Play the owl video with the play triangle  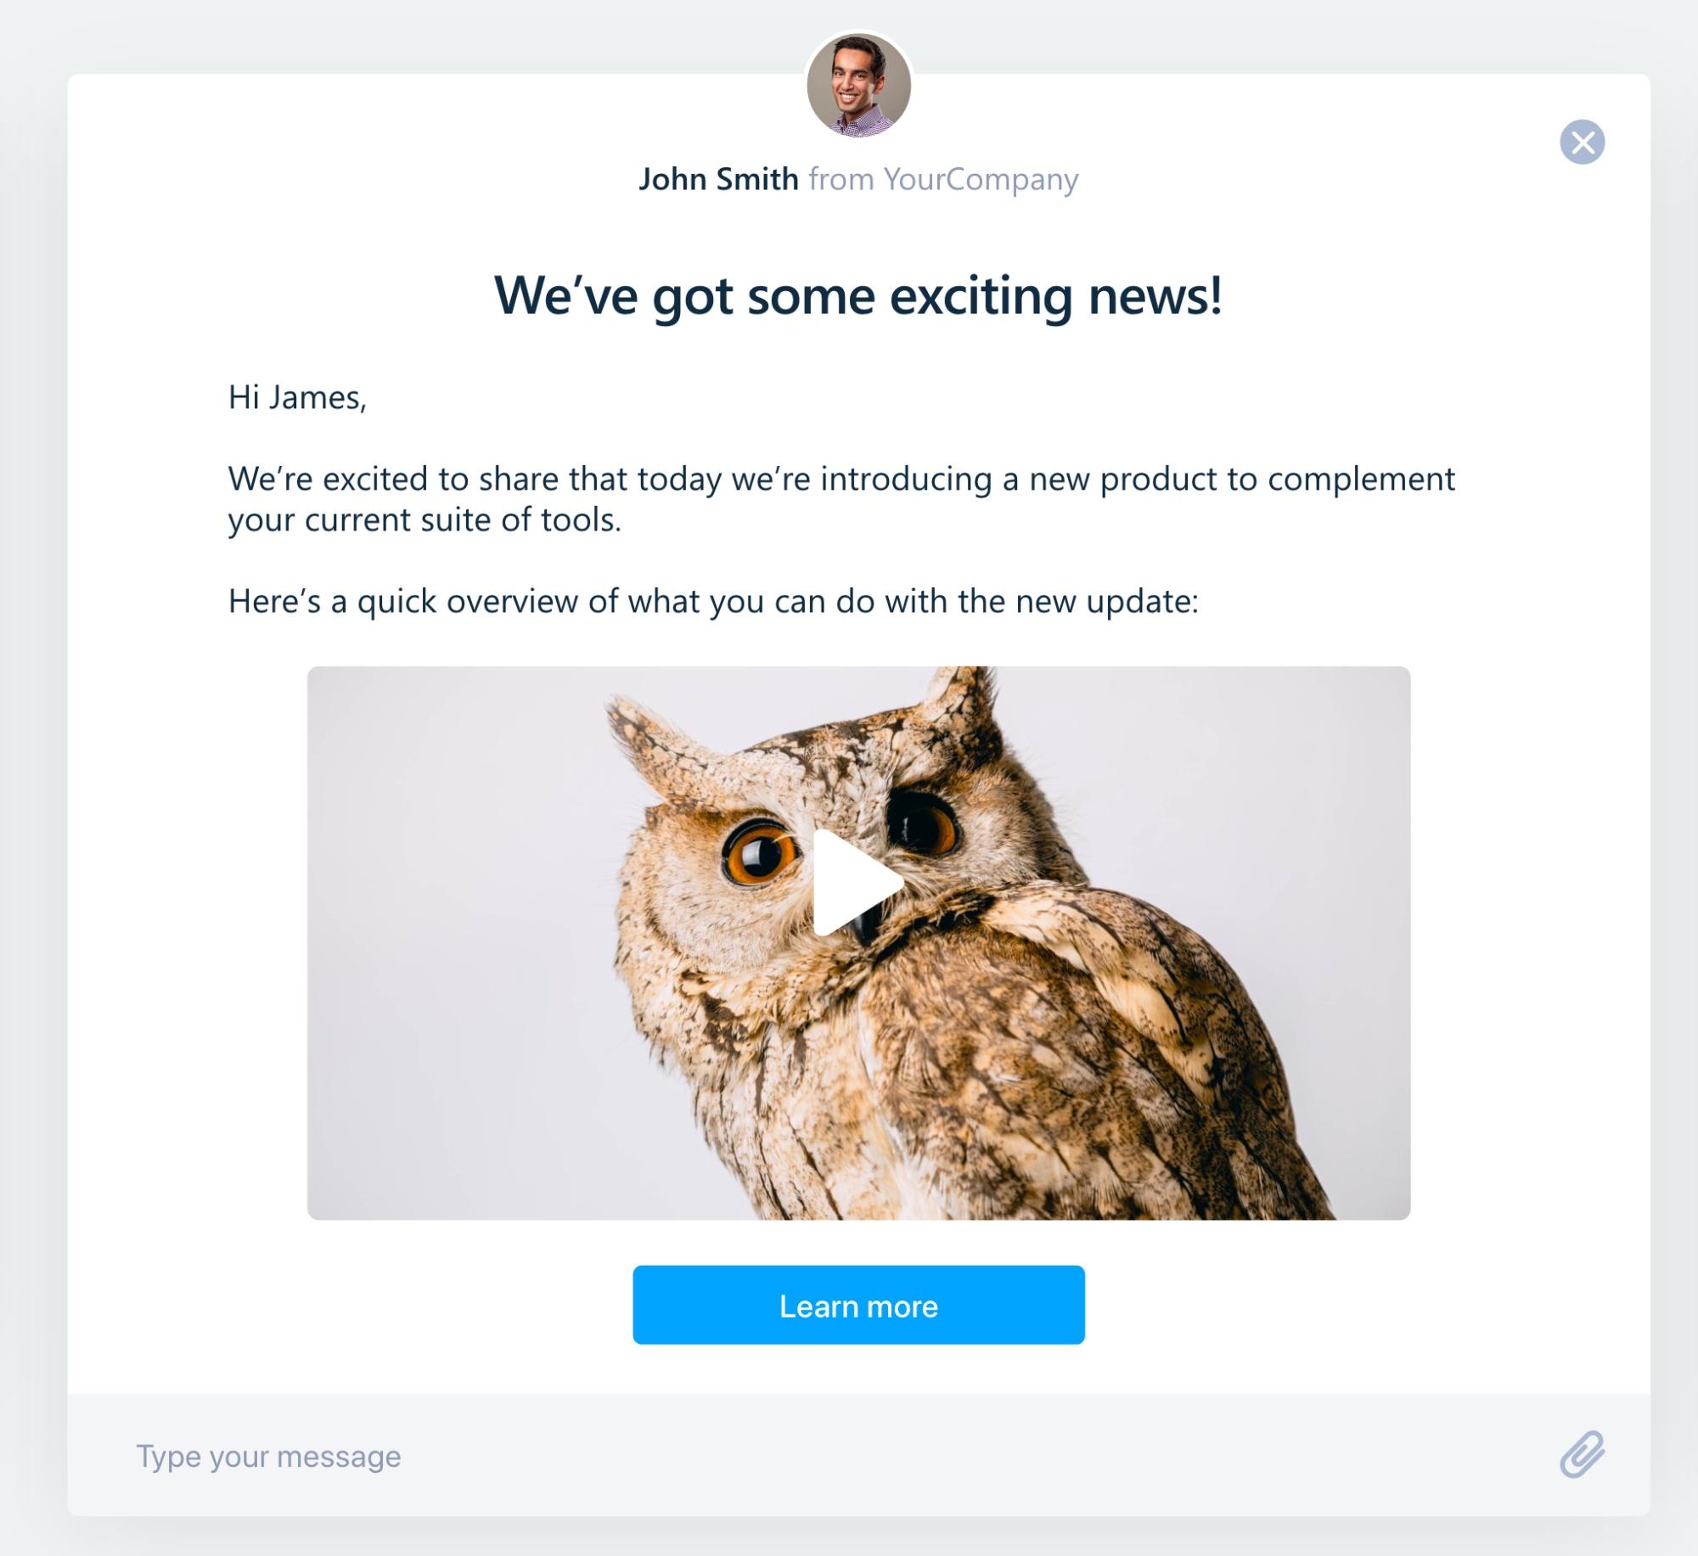(857, 883)
